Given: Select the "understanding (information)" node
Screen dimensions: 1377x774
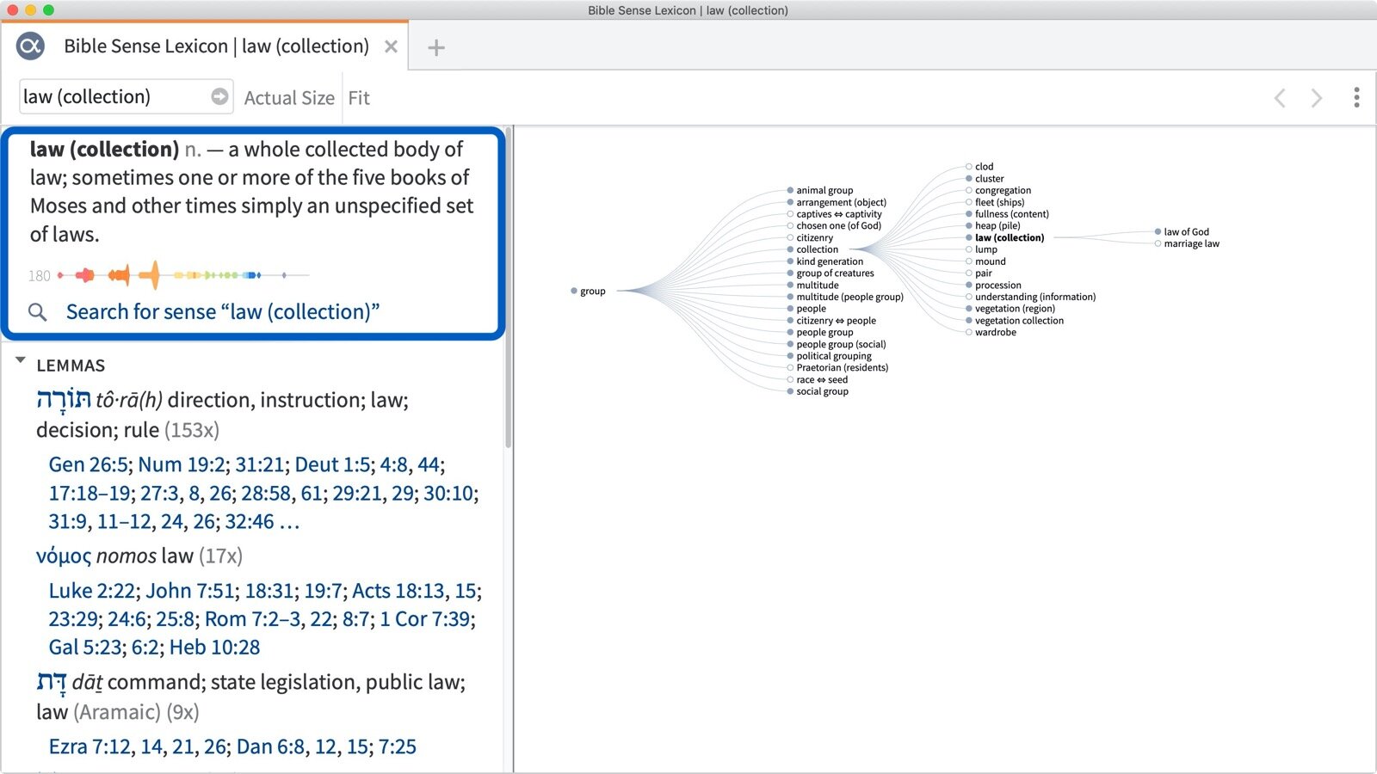Looking at the screenshot, I should [1031, 297].
